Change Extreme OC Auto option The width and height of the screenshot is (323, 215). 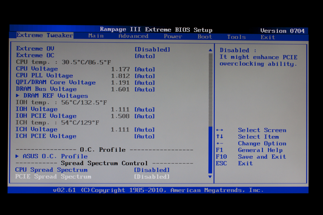tap(145, 56)
